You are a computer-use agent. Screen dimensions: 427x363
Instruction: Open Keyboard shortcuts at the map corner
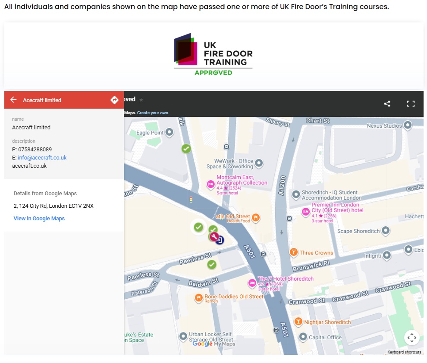pyautogui.click(x=404, y=352)
